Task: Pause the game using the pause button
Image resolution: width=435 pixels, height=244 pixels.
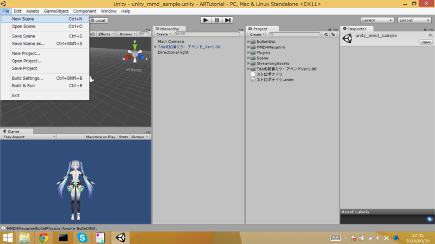Action: [216, 20]
